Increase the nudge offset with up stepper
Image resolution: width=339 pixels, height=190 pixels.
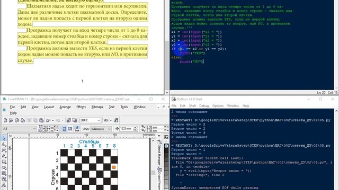tap(136, 127)
